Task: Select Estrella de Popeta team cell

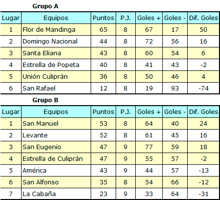Action: [x=56, y=65]
